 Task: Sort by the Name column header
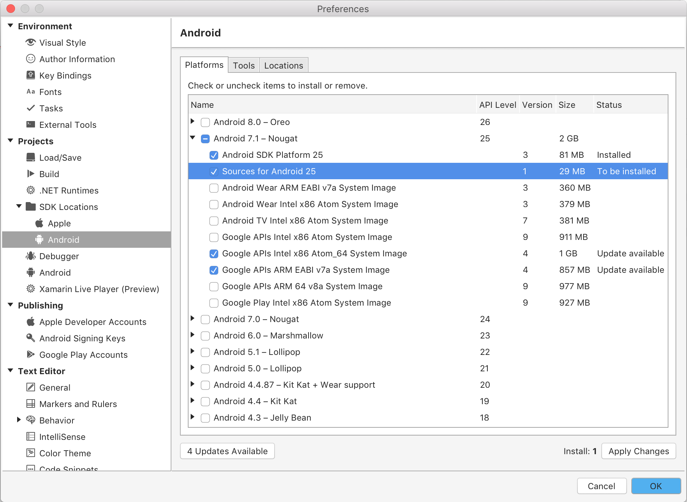pos(332,105)
